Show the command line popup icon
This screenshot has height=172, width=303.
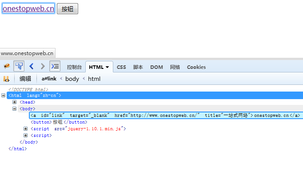coord(55,66)
